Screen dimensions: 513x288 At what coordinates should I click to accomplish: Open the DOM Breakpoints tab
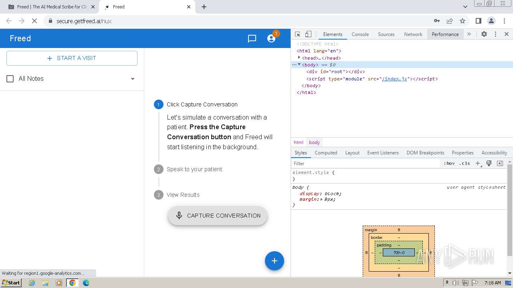(x=425, y=153)
